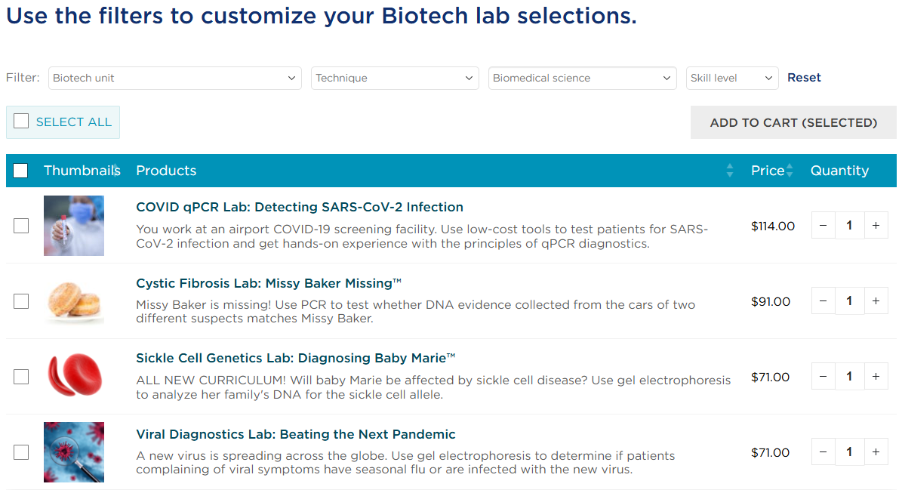Decrease quantity for COVID qPCR Lab
Viewport: 902px width, 490px height.
pyautogui.click(x=823, y=226)
